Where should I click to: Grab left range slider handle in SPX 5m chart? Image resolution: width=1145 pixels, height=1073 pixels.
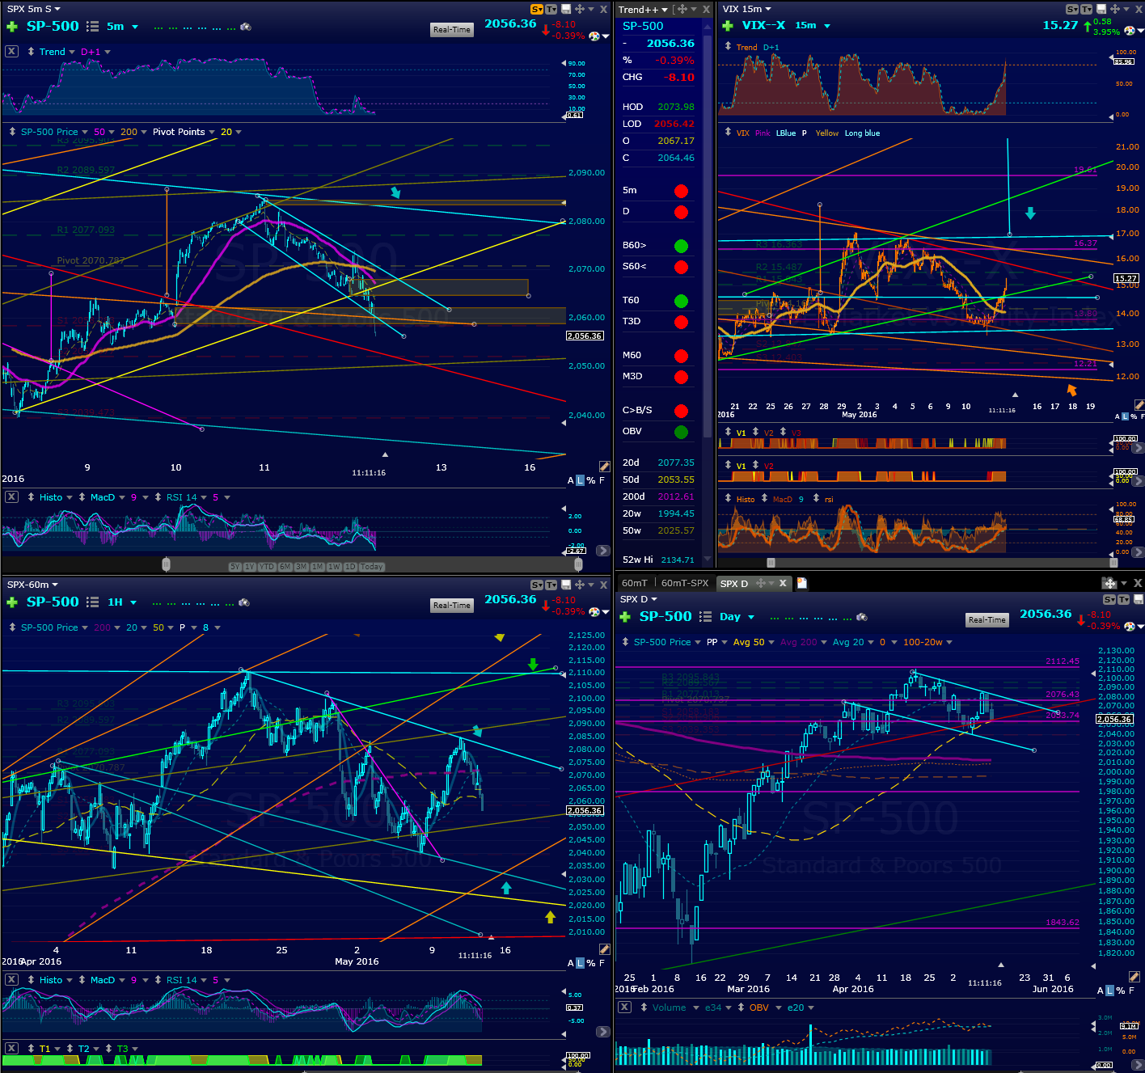pyautogui.click(x=166, y=564)
